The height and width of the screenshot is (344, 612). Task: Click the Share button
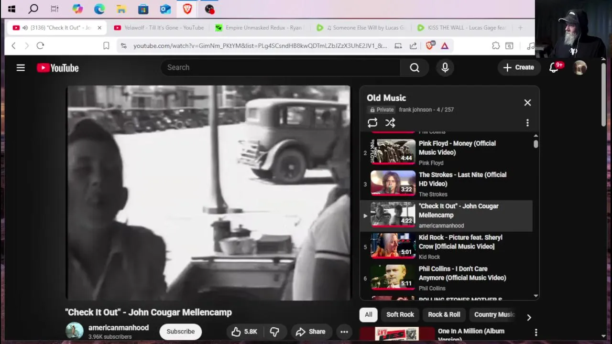pos(311,332)
